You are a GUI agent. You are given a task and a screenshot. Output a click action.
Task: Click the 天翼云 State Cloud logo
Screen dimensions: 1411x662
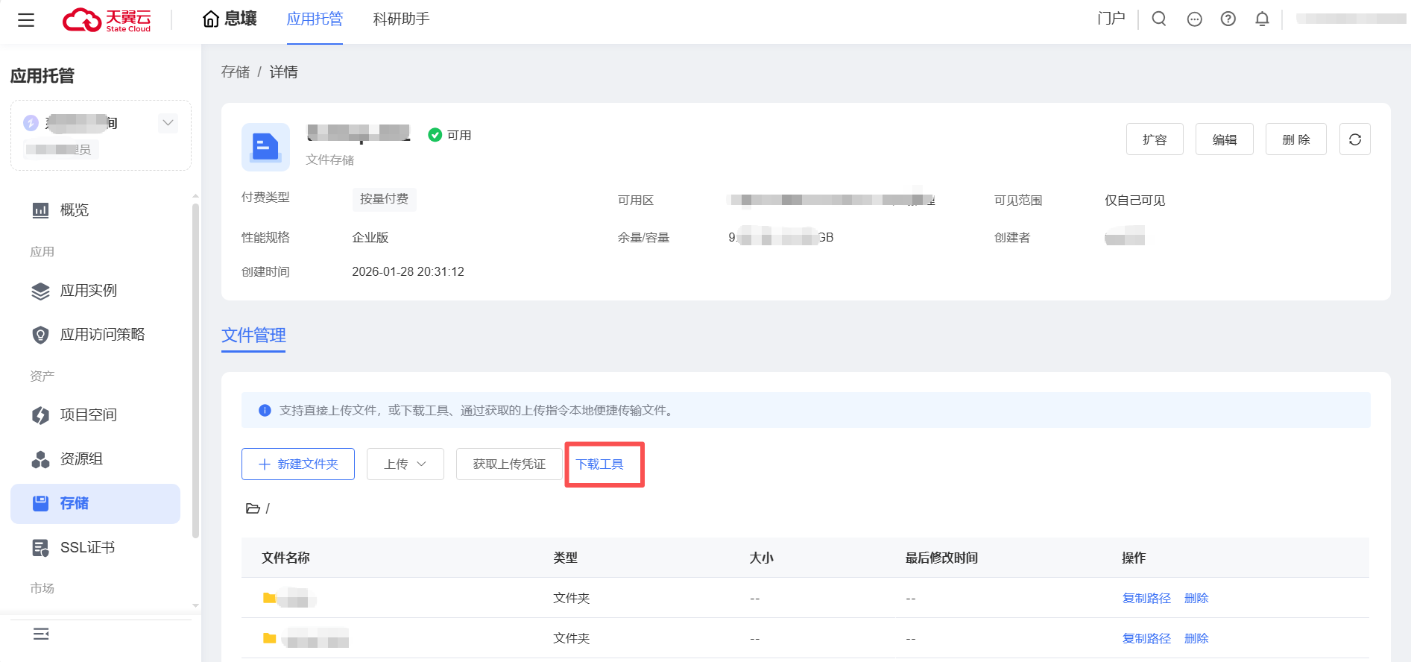click(107, 20)
